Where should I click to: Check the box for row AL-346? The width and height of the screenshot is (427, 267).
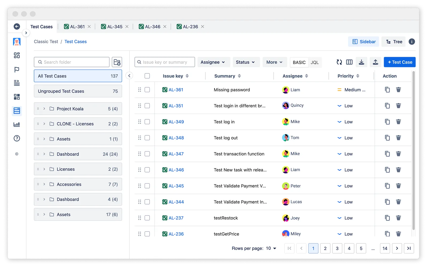tap(147, 170)
